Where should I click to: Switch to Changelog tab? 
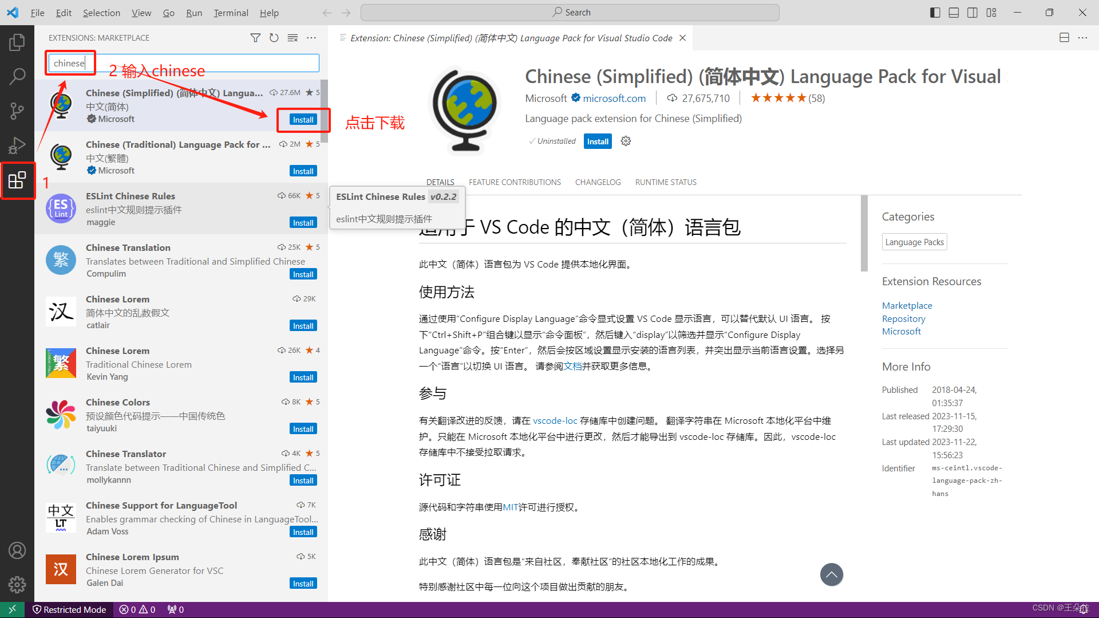598,182
